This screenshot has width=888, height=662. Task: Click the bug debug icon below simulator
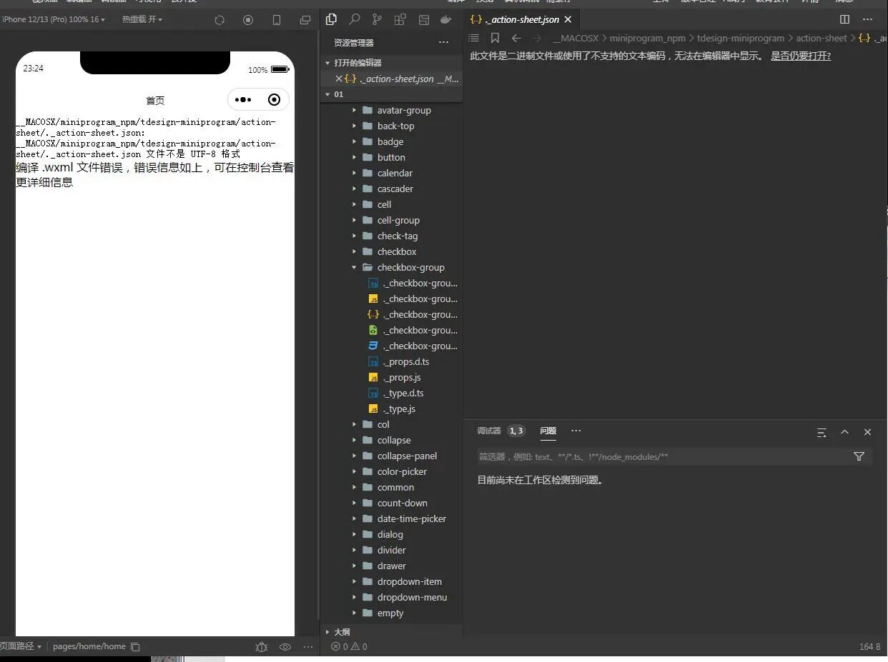(x=262, y=646)
